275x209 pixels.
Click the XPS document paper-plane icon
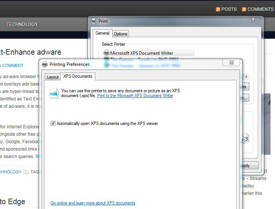click(x=54, y=93)
